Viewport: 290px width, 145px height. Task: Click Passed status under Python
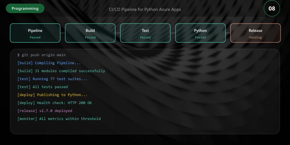(x=200, y=37)
